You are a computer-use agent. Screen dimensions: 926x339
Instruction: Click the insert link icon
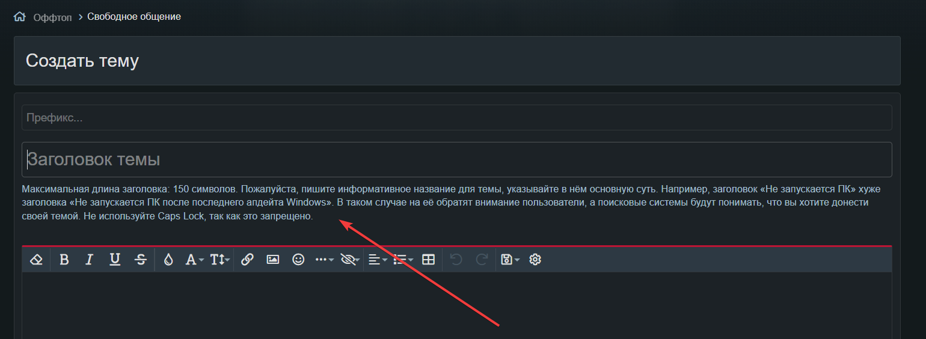[247, 260]
